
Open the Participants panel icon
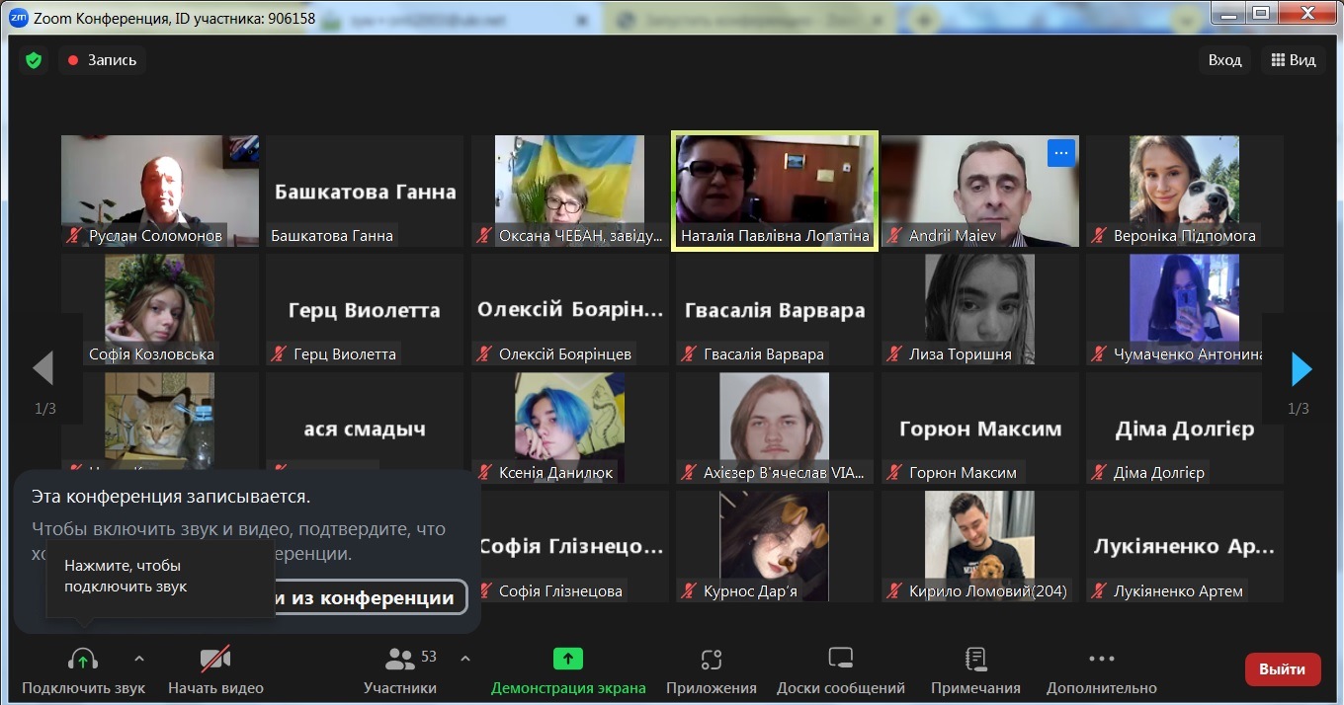point(400,660)
